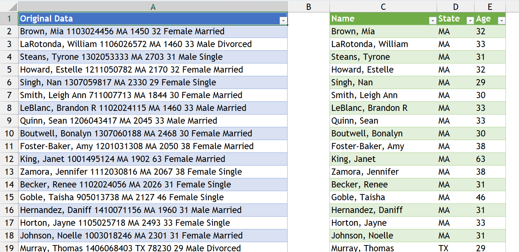Screen dimensions: 519x252
Task: Click Name cell 'Hernandez, Daniff'
Action: coord(383,210)
